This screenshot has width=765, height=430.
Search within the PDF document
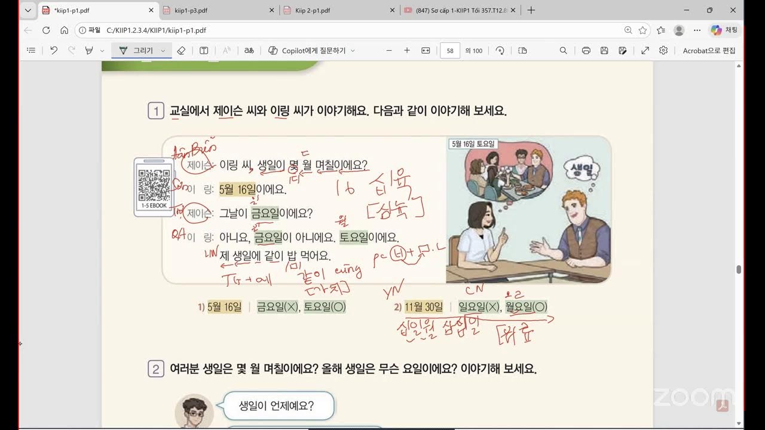point(563,51)
